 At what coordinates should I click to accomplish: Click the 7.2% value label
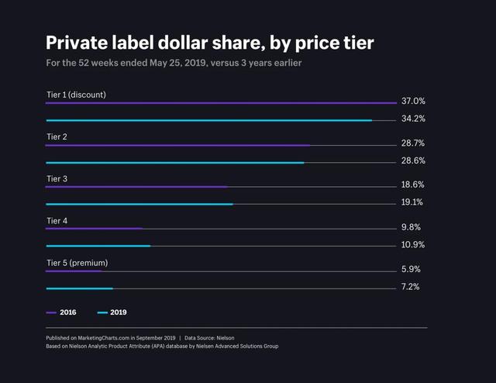point(411,287)
